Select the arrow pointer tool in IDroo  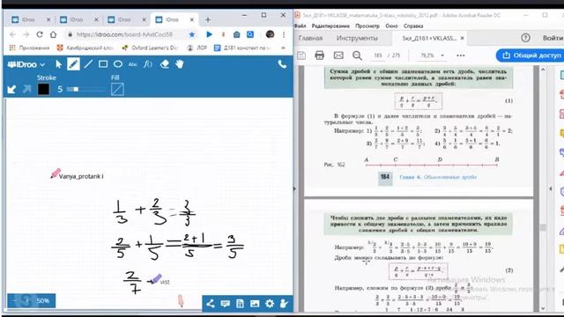[x=59, y=64]
